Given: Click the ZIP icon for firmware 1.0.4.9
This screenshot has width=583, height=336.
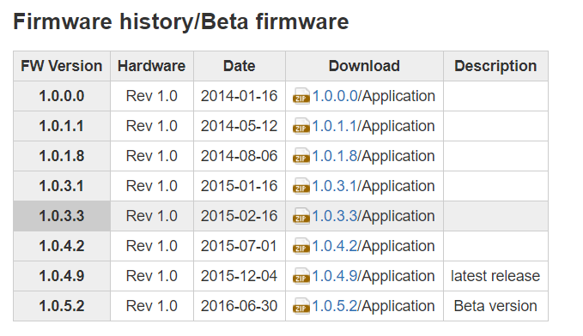Looking at the screenshot, I should (x=301, y=277).
